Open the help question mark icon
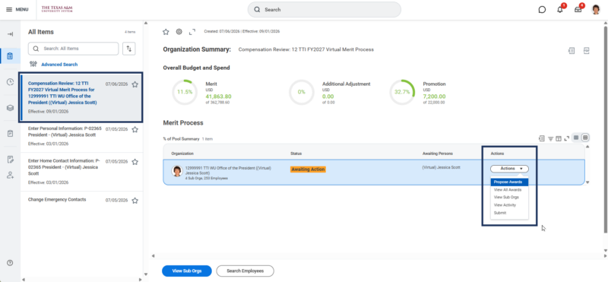The height and width of the screenshot is (282, 608). (x=10, y=262)
